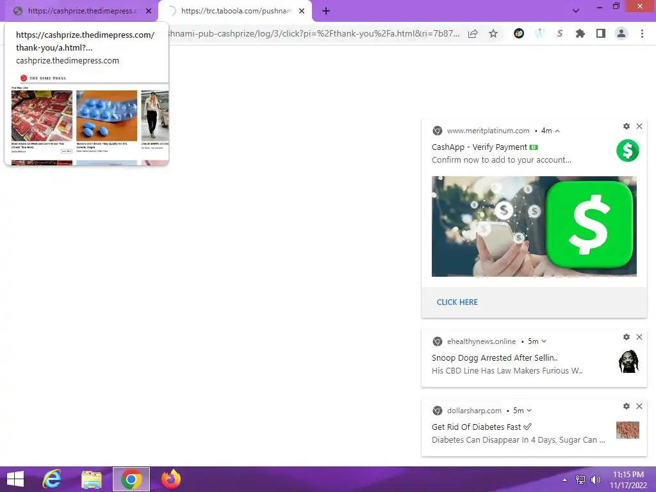The image size is (656, 492).
Task: Launch Internet Explorer from taskbar
Action: pos(52,479)
